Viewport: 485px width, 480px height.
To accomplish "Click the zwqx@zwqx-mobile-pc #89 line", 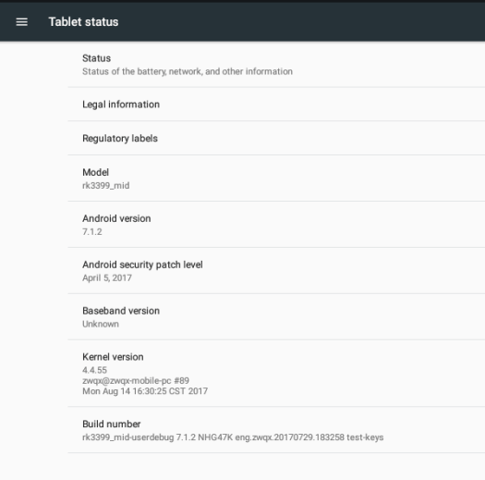I will click(x=136, y=381).
